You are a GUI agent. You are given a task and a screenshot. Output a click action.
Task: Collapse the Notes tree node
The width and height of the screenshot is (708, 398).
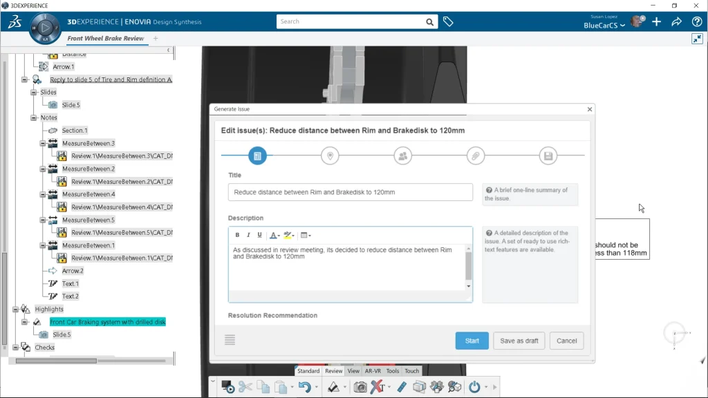(34, 117)
